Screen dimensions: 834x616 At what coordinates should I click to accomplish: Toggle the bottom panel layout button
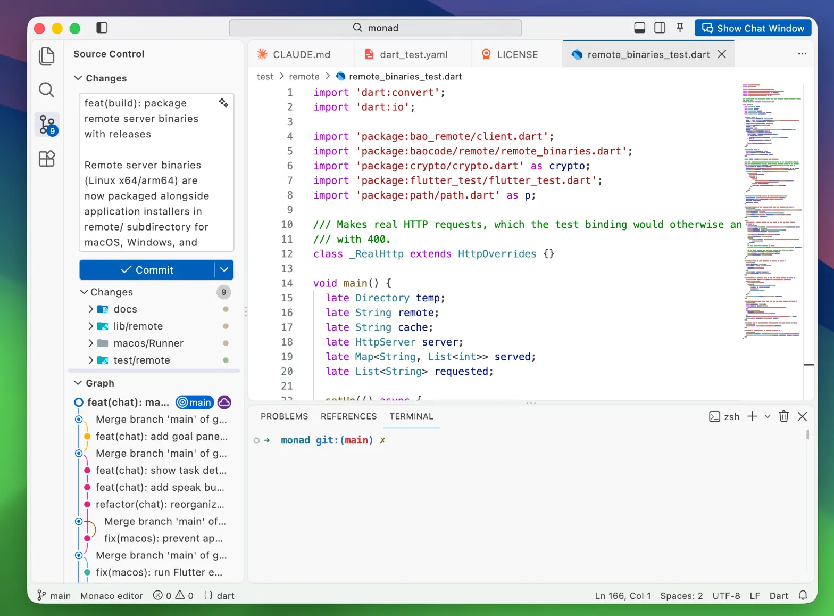coord(640,28)
